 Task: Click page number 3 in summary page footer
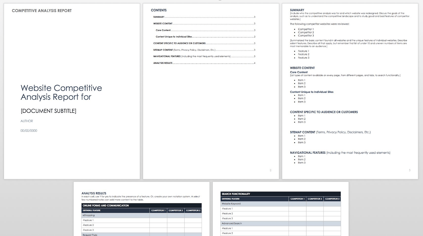point(410,170)
